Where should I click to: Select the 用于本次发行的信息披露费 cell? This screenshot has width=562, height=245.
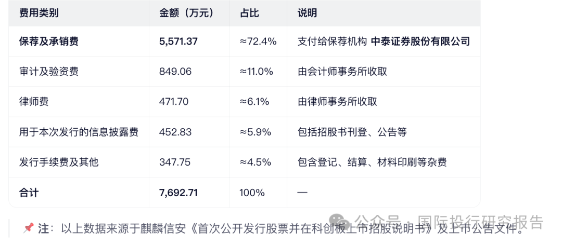pos(79,132)
